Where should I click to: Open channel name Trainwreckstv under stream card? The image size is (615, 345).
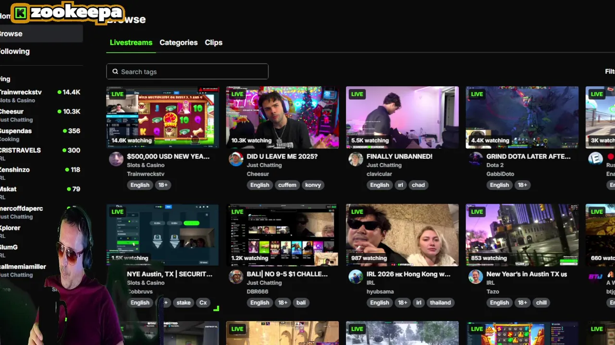[x=146, y=174]
